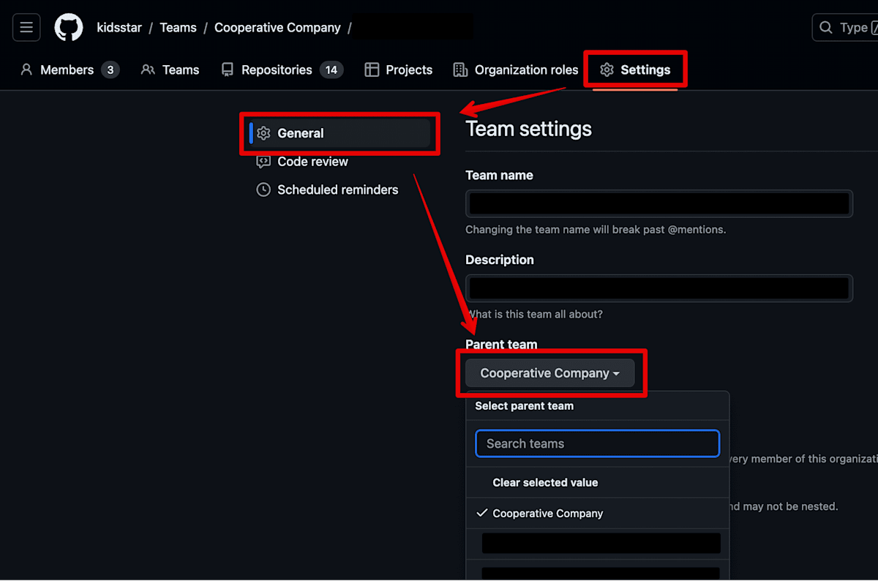This screenshot has width=878, height=581.
Task: Click the Settings gear icon in tab
Action: [607, 70]
